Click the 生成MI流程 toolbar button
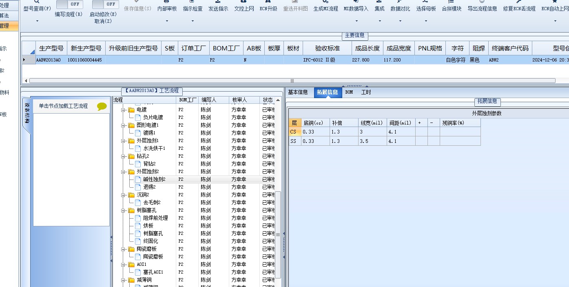Viewport: 569px width, 287px height. 325,9
